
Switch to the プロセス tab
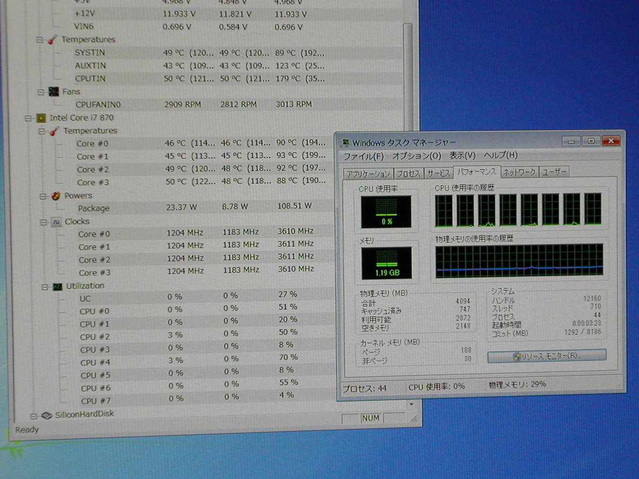408,174
